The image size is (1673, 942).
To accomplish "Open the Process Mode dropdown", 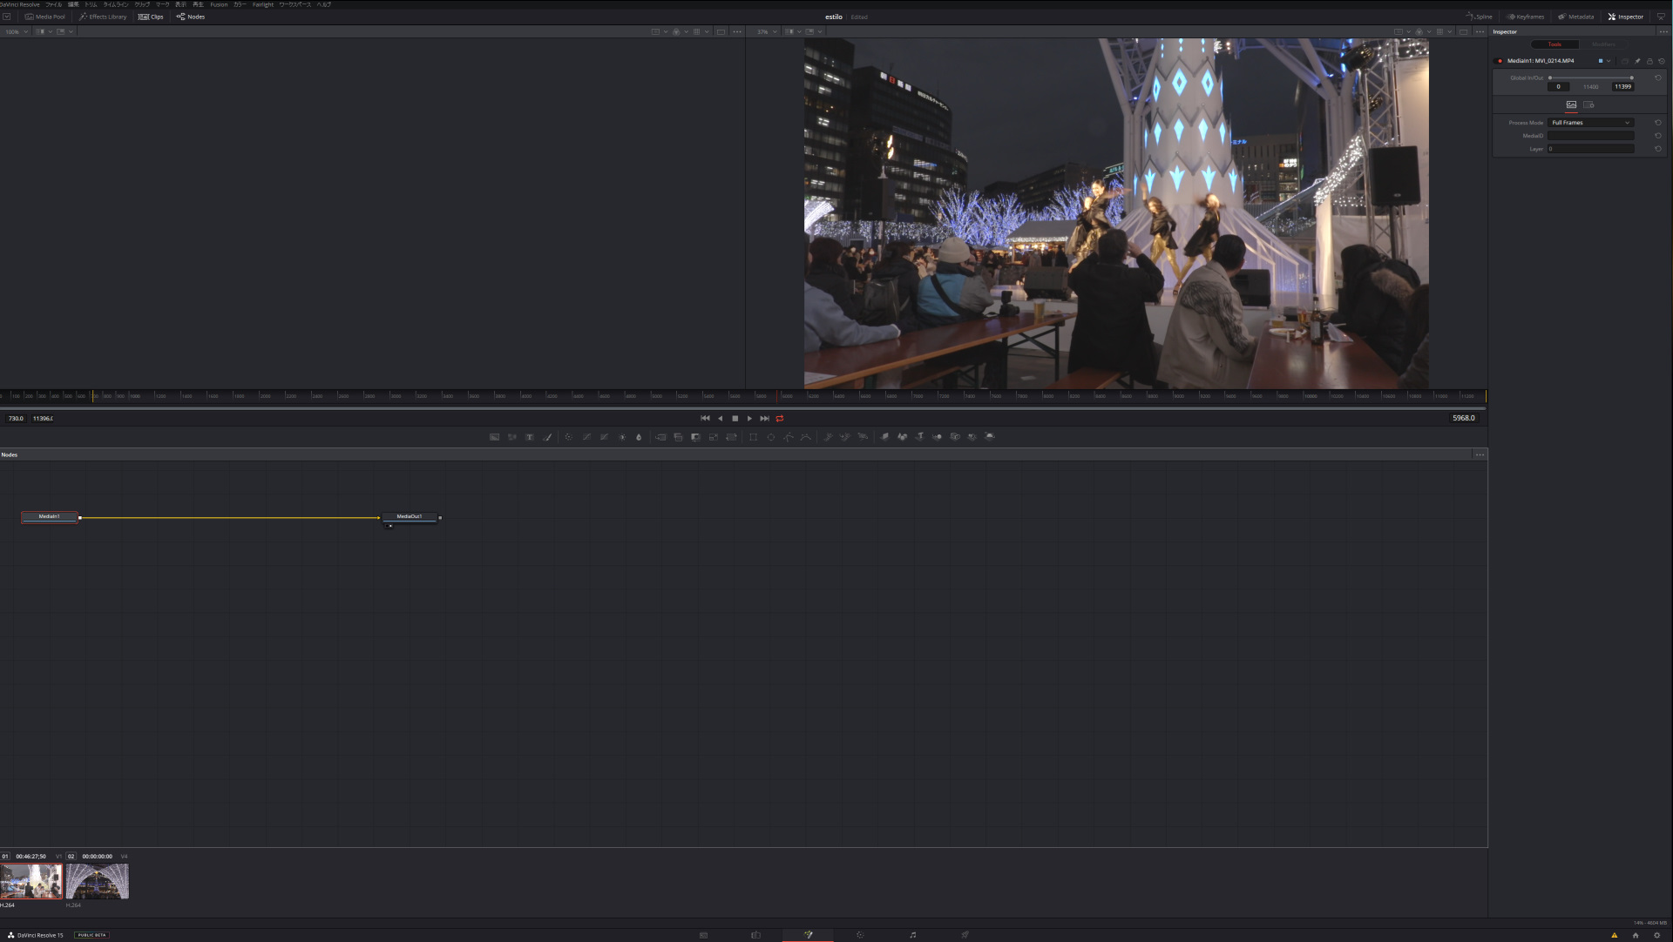I will [x=1590, y=123].
